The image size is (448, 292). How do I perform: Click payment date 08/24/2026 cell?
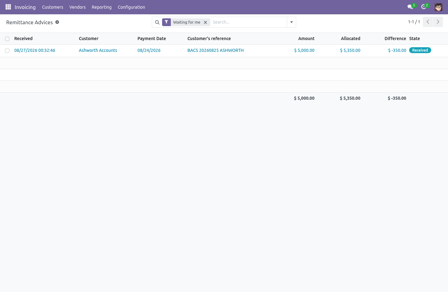click(x=149, y=50)
